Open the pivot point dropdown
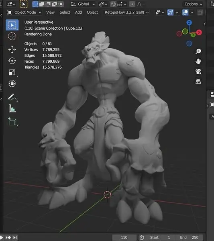Viewport: 214px width, 241px height. pyautogui.click(x=103, y=4)
